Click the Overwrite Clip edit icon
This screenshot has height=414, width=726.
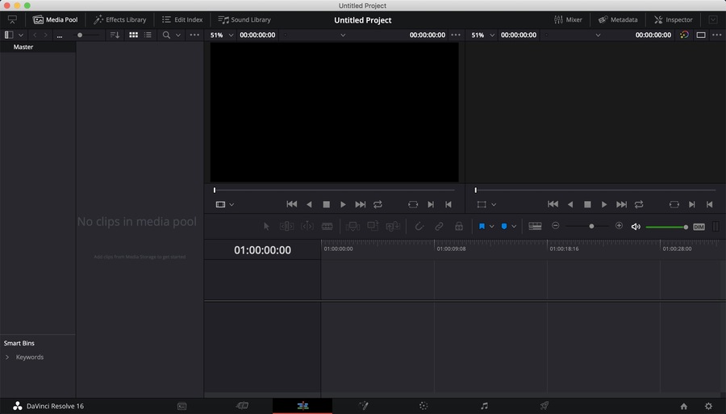coord(373,226)
